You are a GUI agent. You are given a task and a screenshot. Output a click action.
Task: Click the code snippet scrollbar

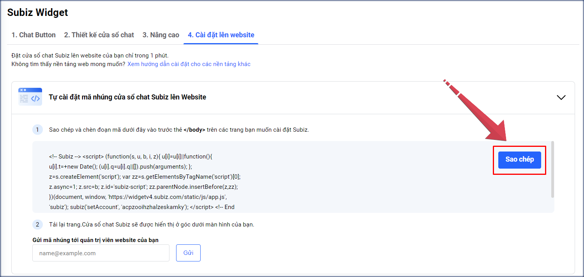[552, 169]
